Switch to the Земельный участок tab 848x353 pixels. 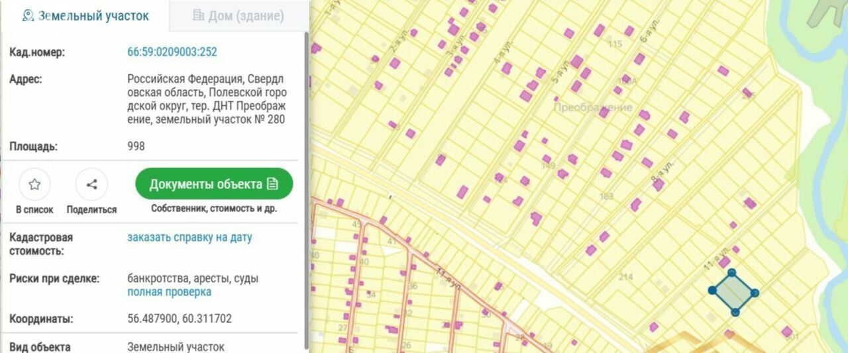(85, 16)
